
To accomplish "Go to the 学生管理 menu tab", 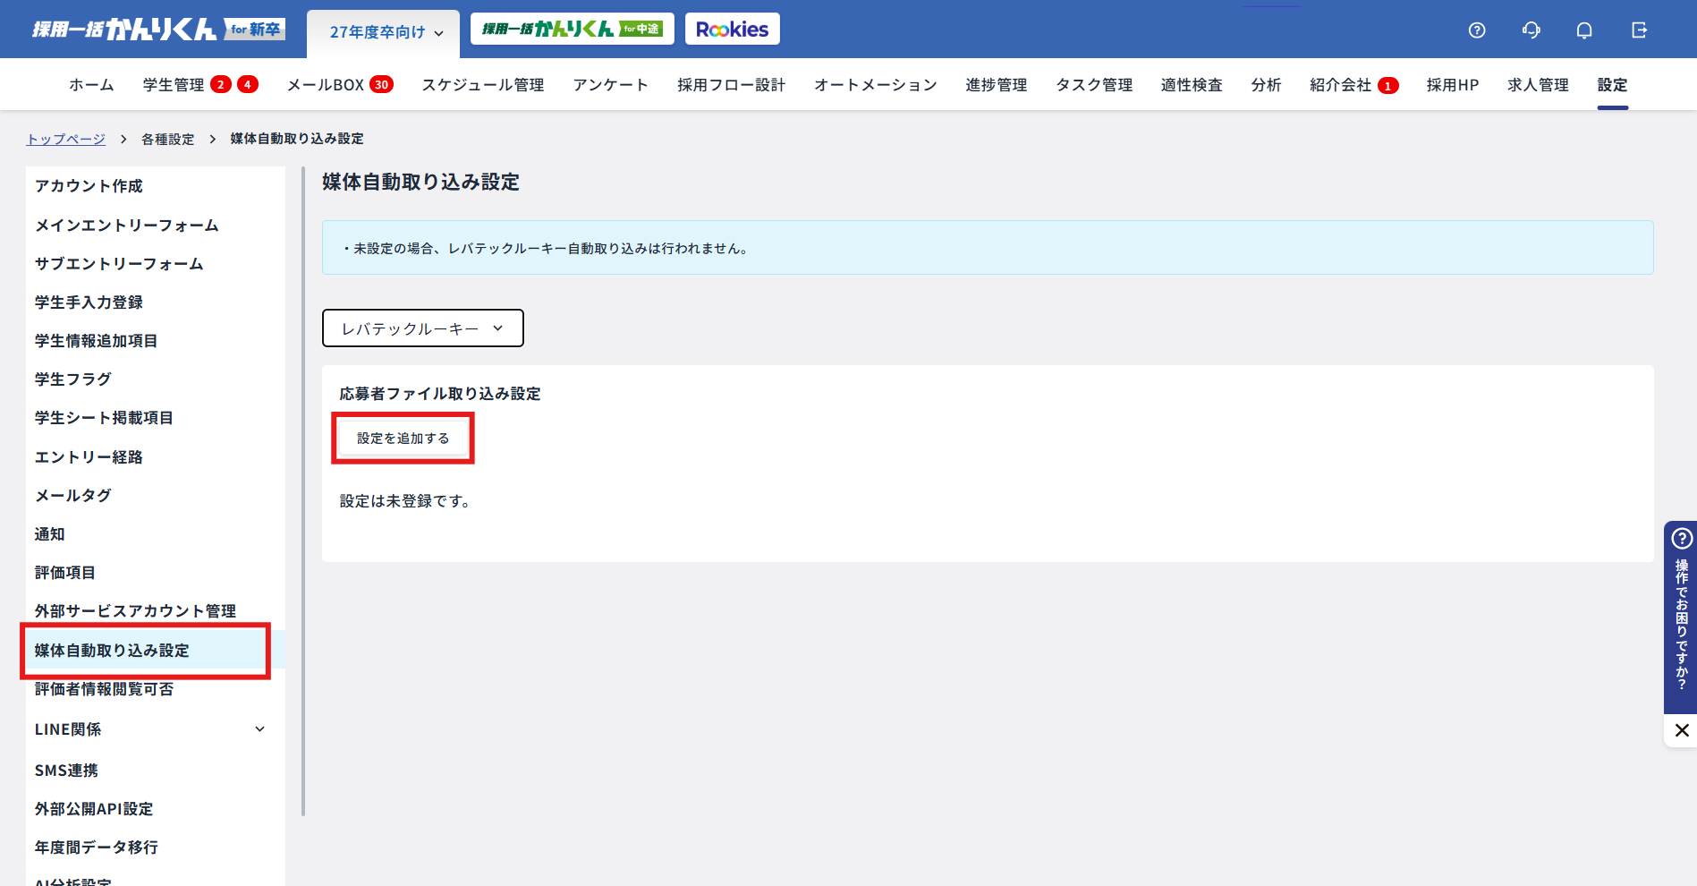I will tap(174, 85).
